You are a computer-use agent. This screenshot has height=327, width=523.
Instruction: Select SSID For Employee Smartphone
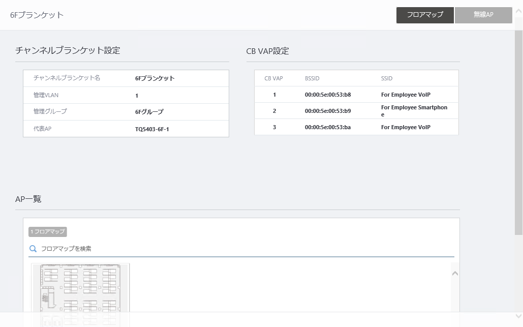pos(414,111)
